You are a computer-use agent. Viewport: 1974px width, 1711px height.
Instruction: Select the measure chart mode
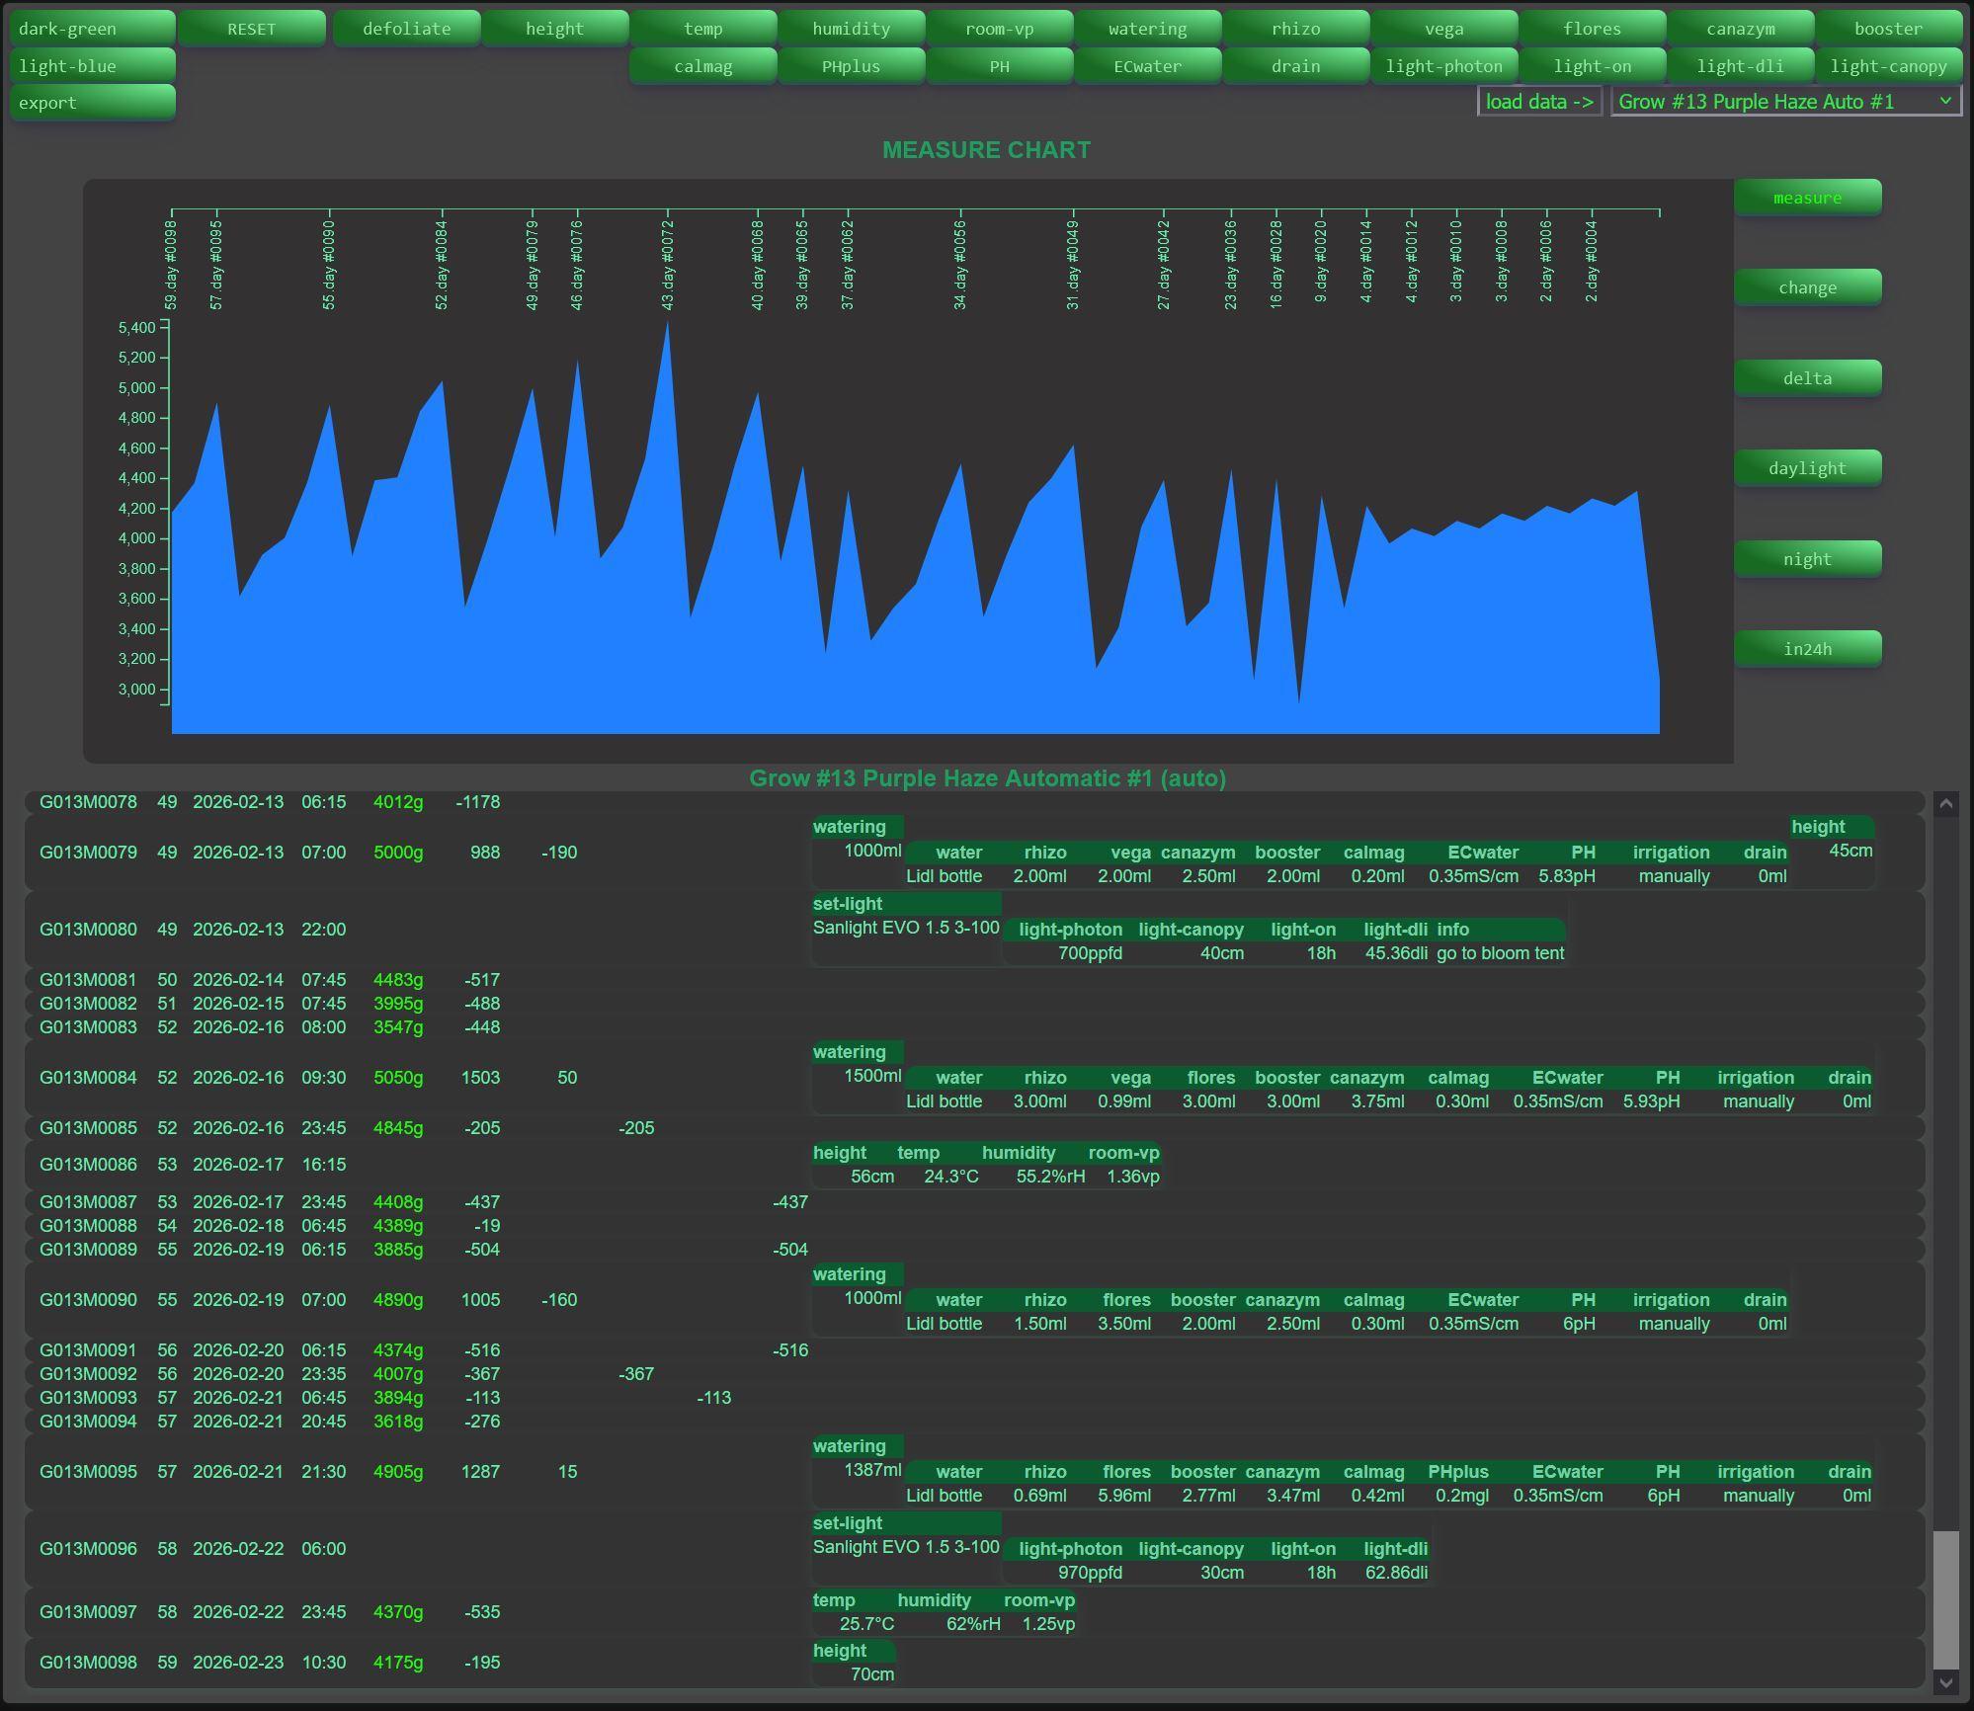[x=1807, y=198]
